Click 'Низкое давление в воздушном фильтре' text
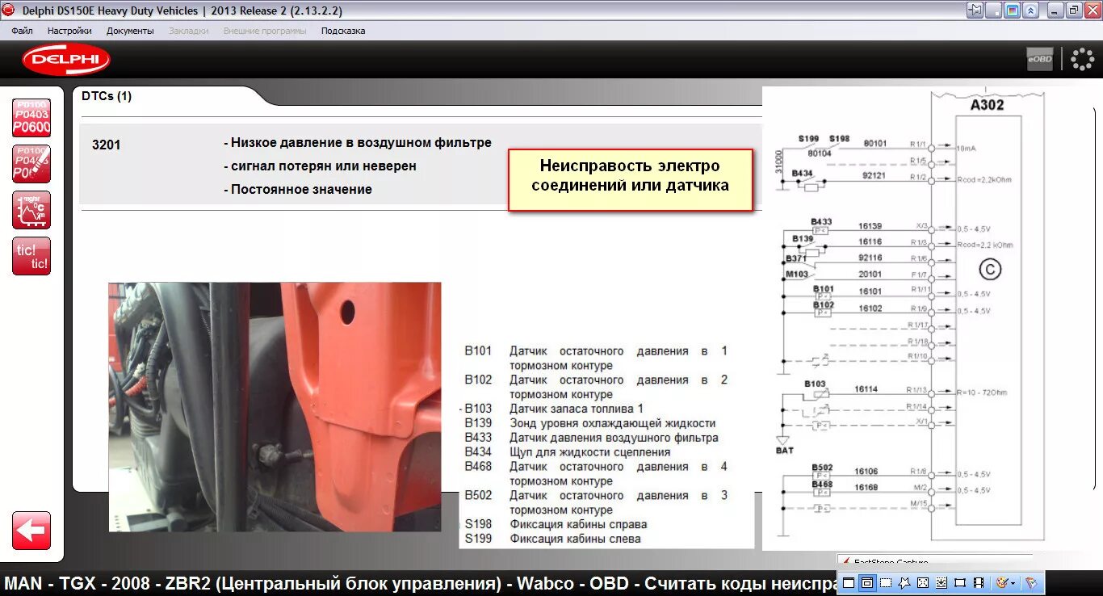 (x=361, y=143)
